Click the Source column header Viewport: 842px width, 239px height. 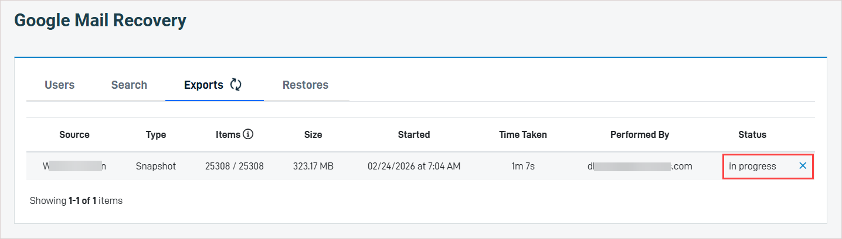point(74,135)
